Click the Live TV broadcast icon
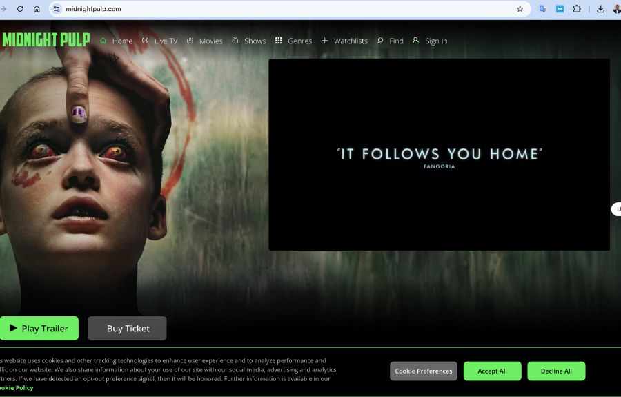Viewport: 621px width, 397px height. 146,41
